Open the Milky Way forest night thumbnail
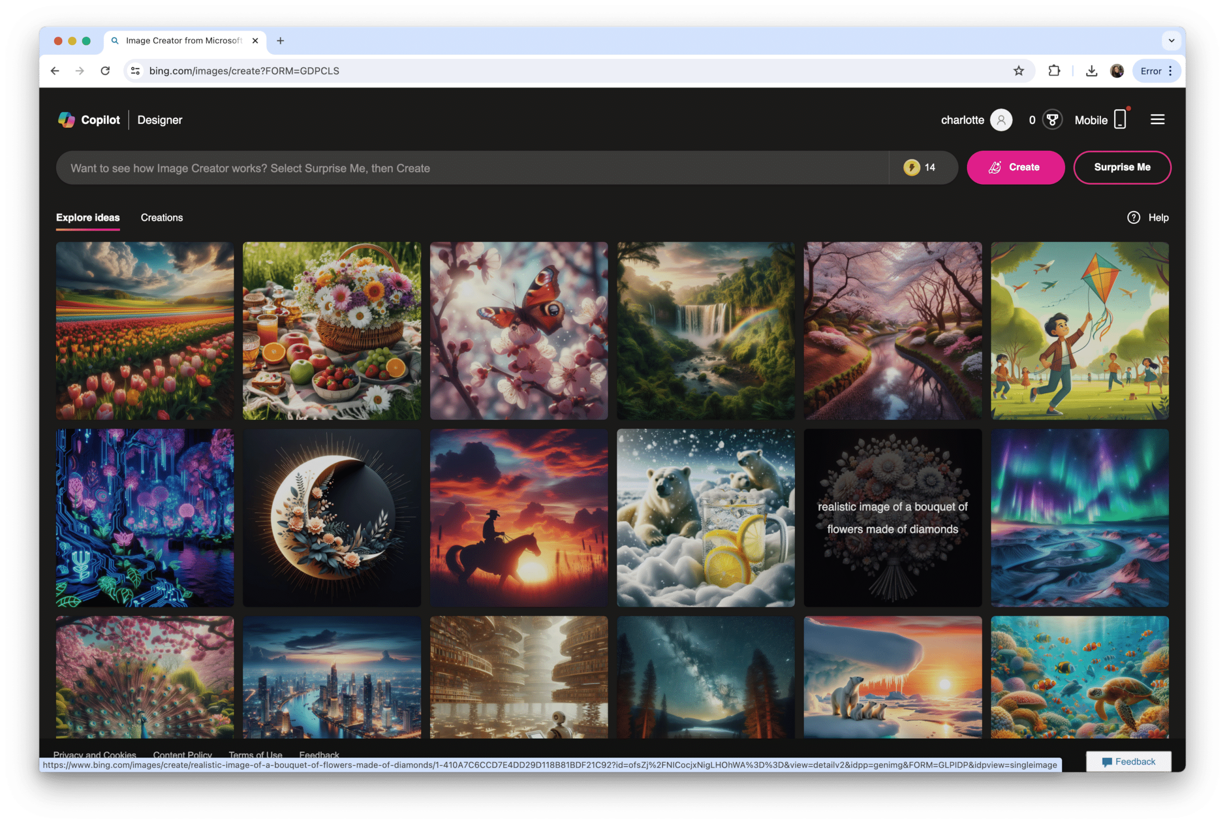This screenshot has height=824, width=1225. (706, 678)
